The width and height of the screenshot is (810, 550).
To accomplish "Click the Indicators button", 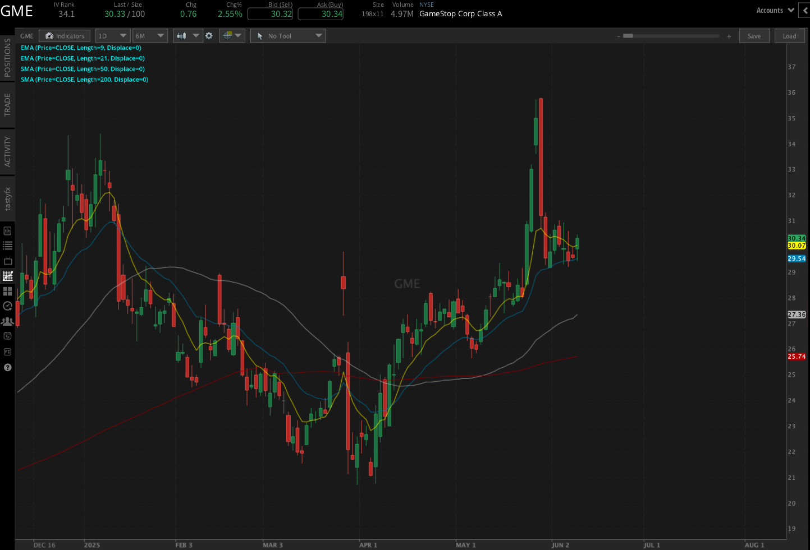I will (x=64, y=35).
